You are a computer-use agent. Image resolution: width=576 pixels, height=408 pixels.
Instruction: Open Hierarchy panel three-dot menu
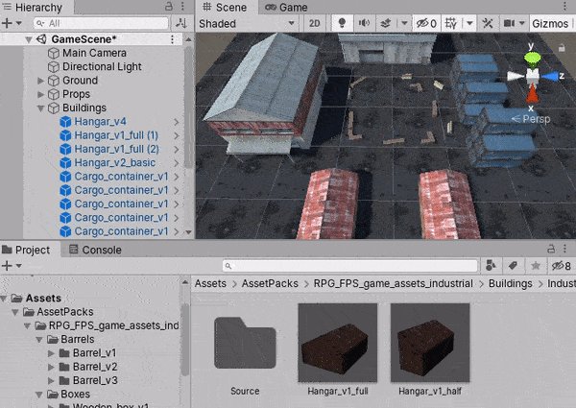click(182, 7)
